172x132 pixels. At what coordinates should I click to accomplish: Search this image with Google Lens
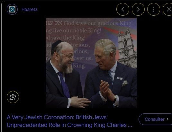pyautogui.click(x=13, y=97)
